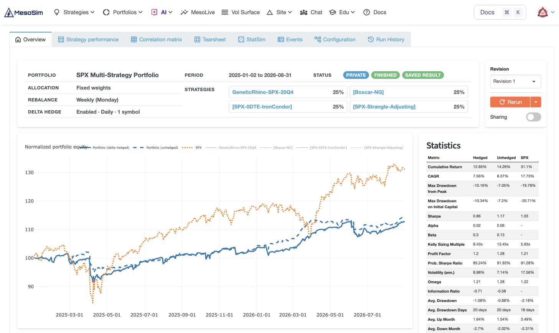
Task: Open the GeneticRhino-SPX-25Q4 strategy link
Action: (263, 92)
